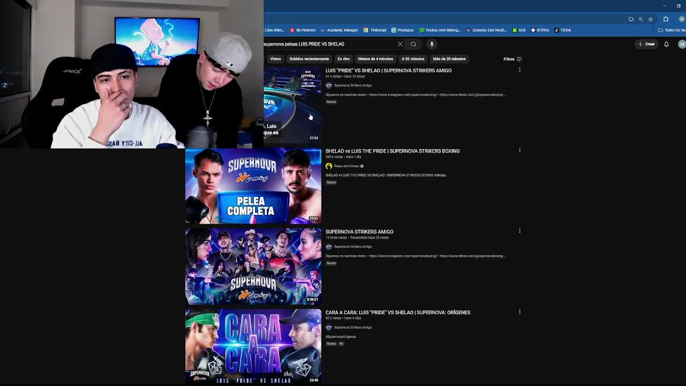686x386 pixels.
Task: Select the Menos de 4 minutos chip
Action: 376,59
